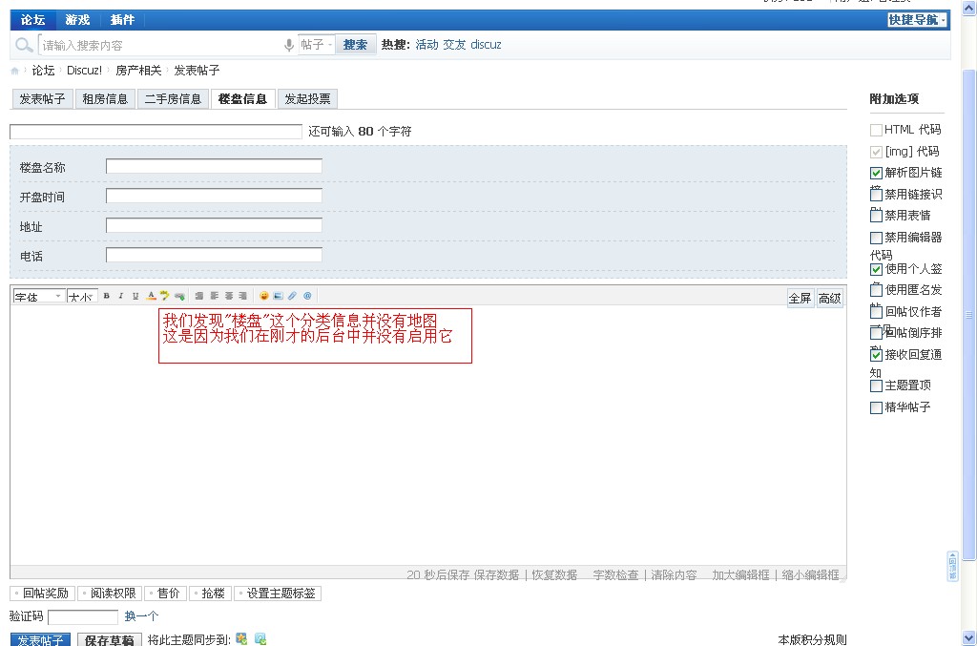Open the 帖子 search type dropdown
Screen dimensions: 977x646
point(317,45)
